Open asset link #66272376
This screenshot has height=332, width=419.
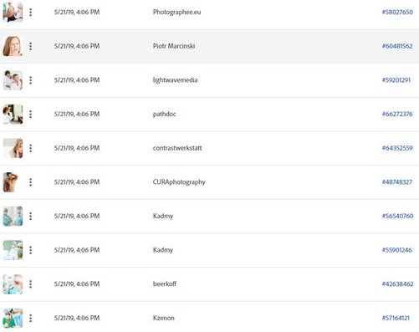tap(397, 114)
